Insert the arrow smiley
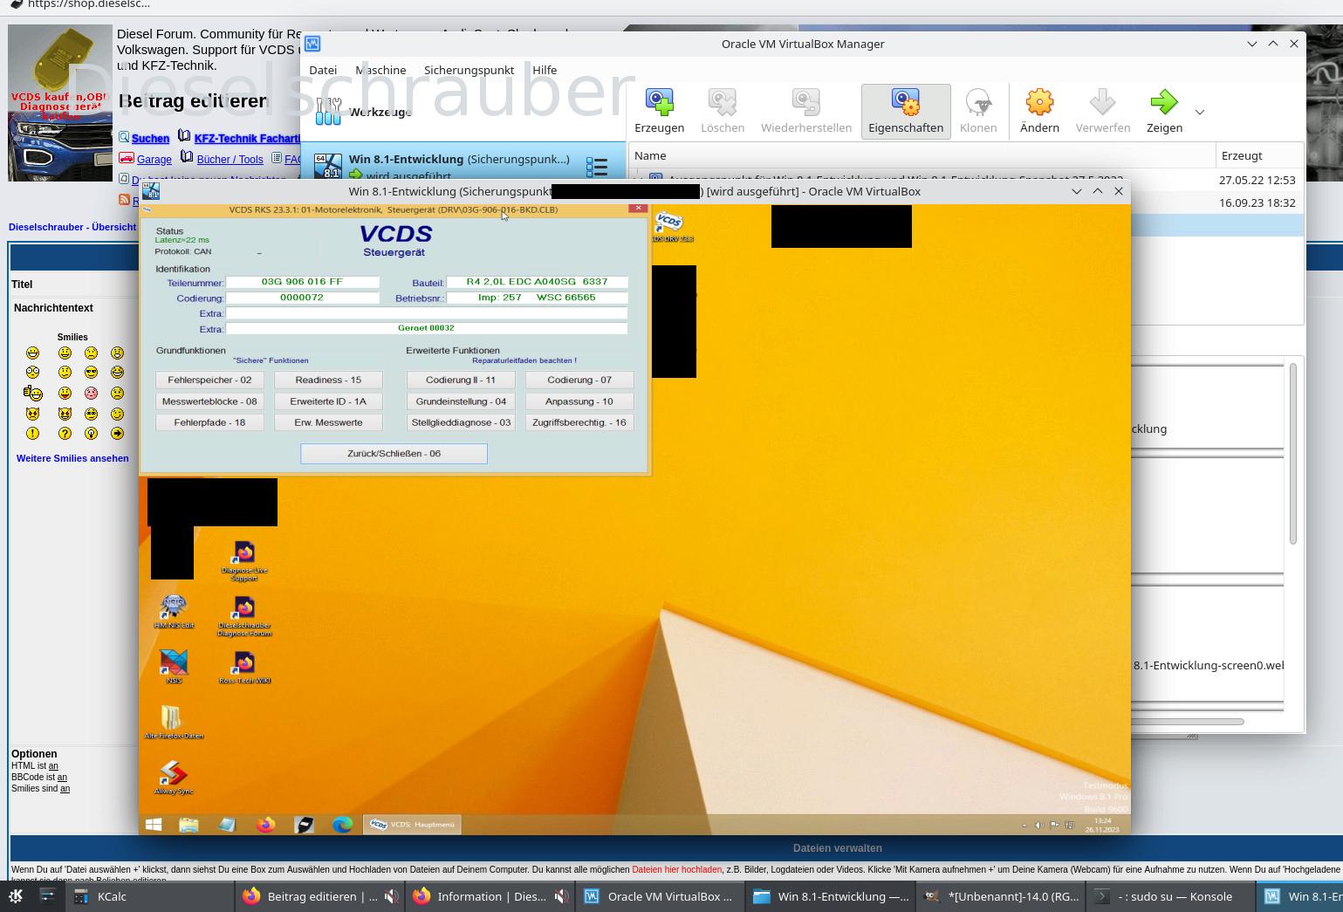The height and width of the screenshot is (912, 1343). click(117, 434)
